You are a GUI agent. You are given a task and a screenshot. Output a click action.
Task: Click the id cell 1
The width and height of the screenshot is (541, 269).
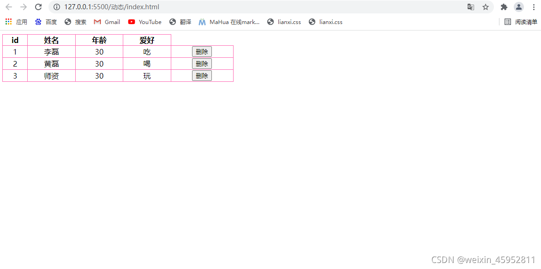15,52
